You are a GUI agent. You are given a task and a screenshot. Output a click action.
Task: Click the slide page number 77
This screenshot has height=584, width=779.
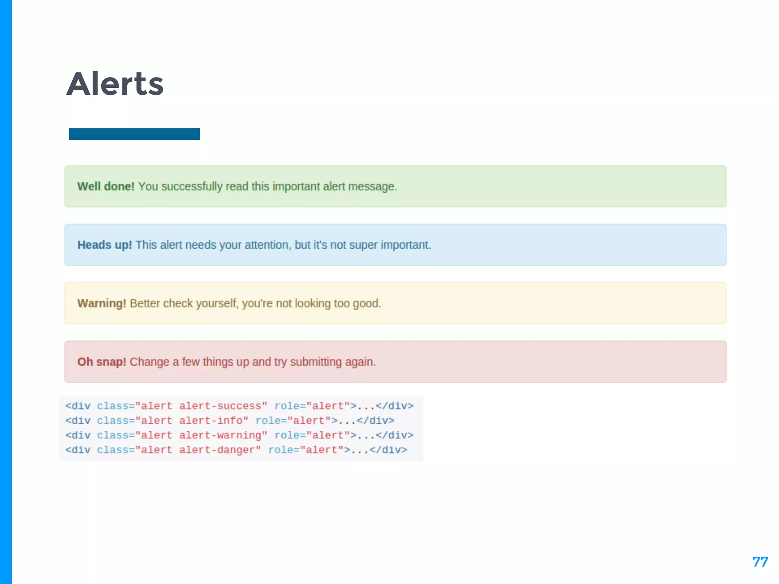click(760, 562)
